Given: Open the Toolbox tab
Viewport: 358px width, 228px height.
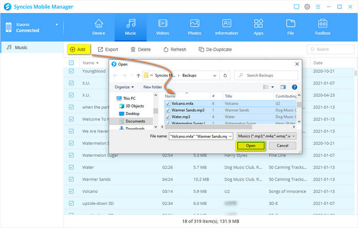Looking at the screenshot, I should (x=322, y=27).
